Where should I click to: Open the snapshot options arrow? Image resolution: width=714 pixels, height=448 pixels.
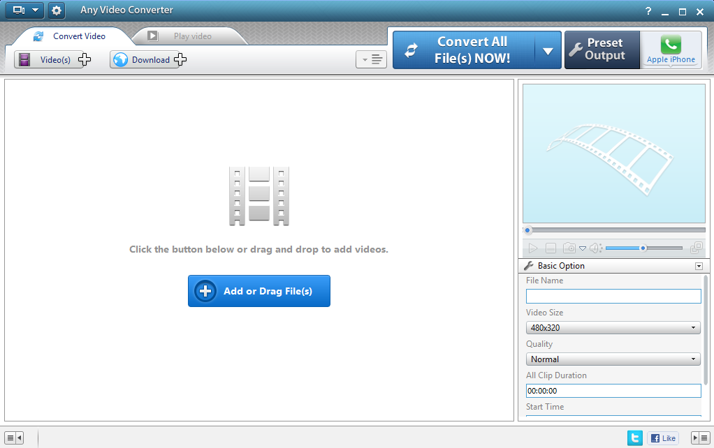[x=583, y=248]
